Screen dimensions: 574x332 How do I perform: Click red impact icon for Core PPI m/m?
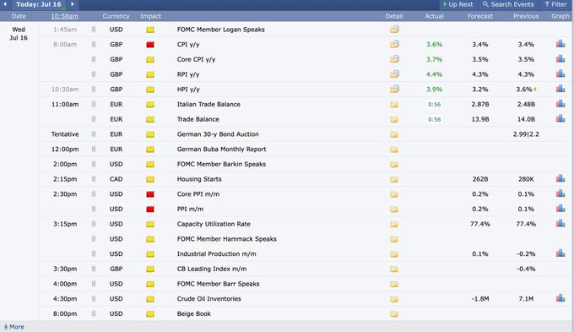(150, 194)
